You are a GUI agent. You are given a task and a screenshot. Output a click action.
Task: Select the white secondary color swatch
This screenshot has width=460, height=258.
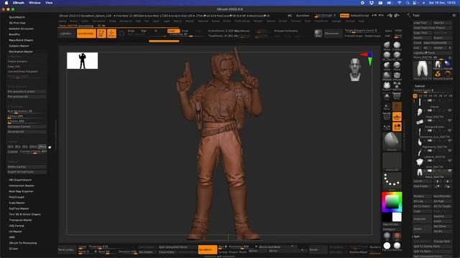click(397, 217)
